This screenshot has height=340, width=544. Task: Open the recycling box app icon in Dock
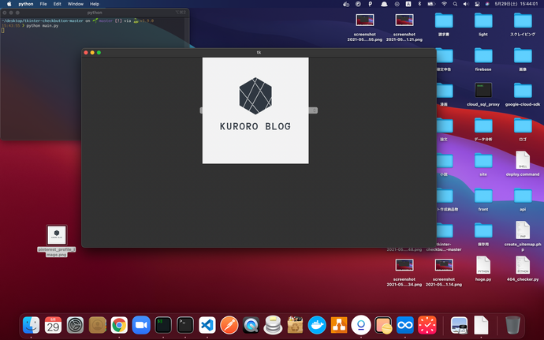tap(295, 325)
